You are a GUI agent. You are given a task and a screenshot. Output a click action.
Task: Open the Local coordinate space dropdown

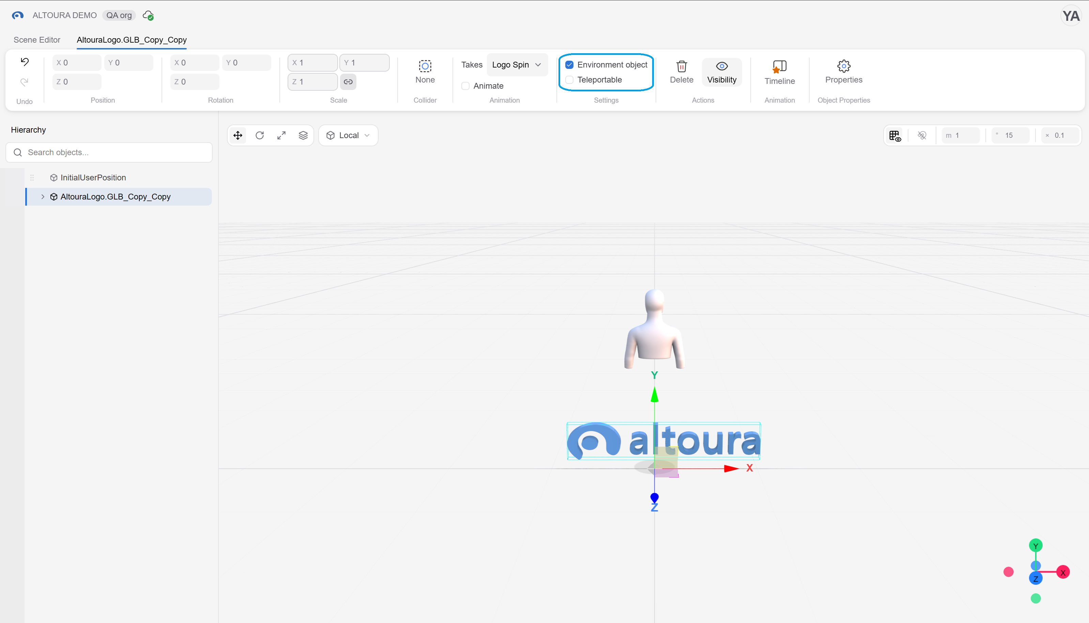coord(348,136)
